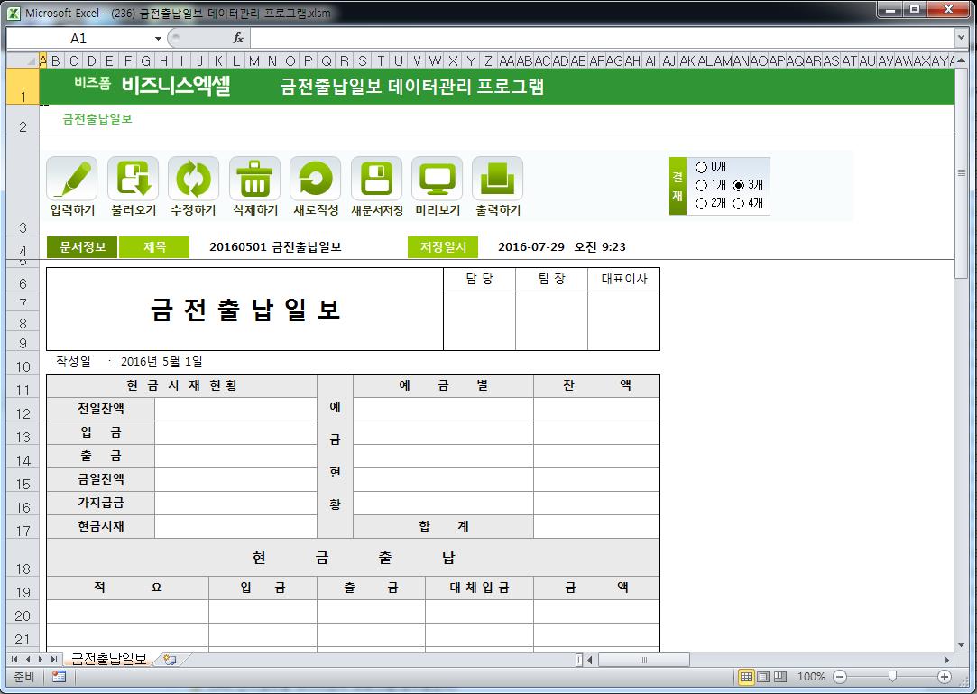Click the empty cell beside 입 금 in cash status

coord(235,433)
